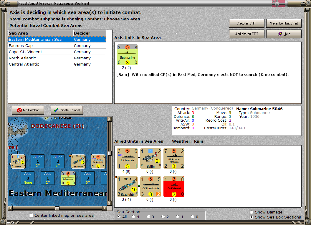Select the CV Formidable carrier counter
The width and height of the screenshot is (311, 225).
[x=150, y=186]
